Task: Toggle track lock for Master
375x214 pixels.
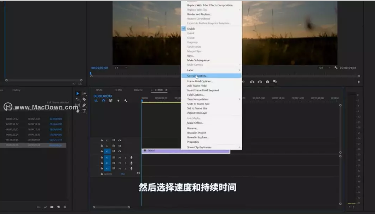Action: (x=102, y=174)
